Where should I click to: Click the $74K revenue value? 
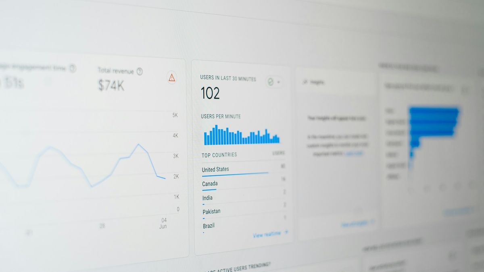click(111, 85)
